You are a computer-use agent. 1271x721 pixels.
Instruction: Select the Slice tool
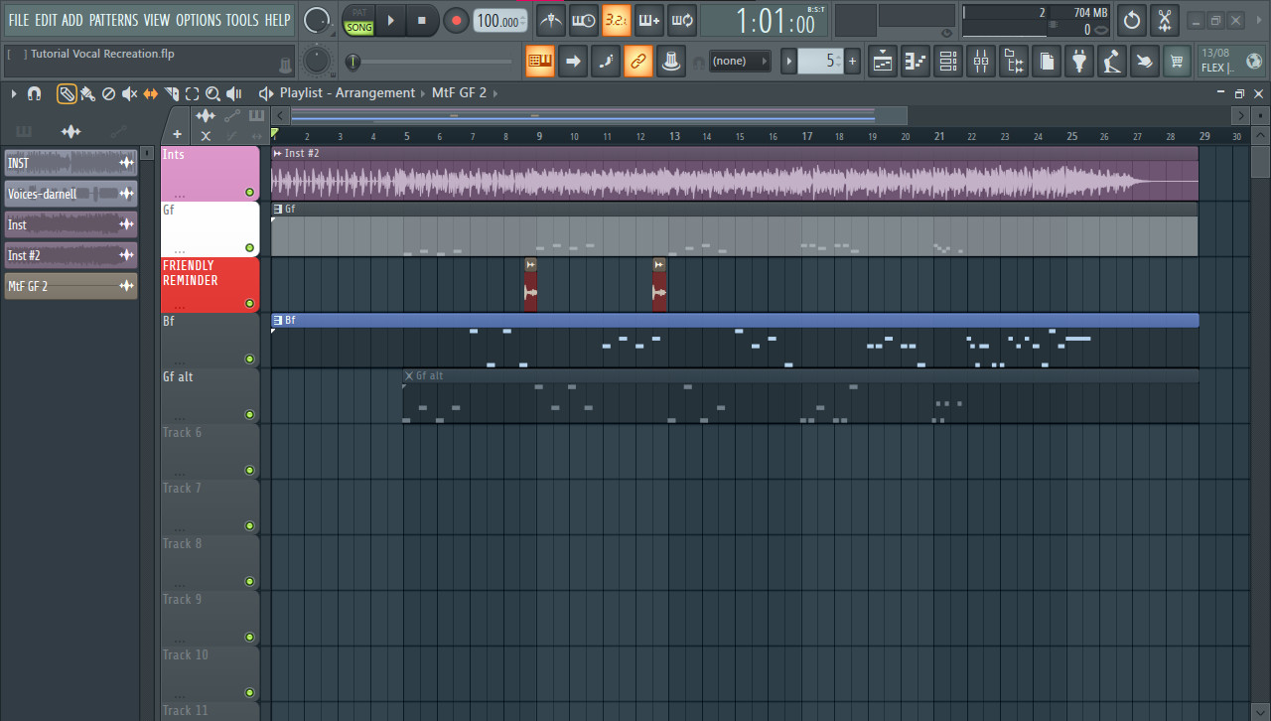[x=171, y=92]
